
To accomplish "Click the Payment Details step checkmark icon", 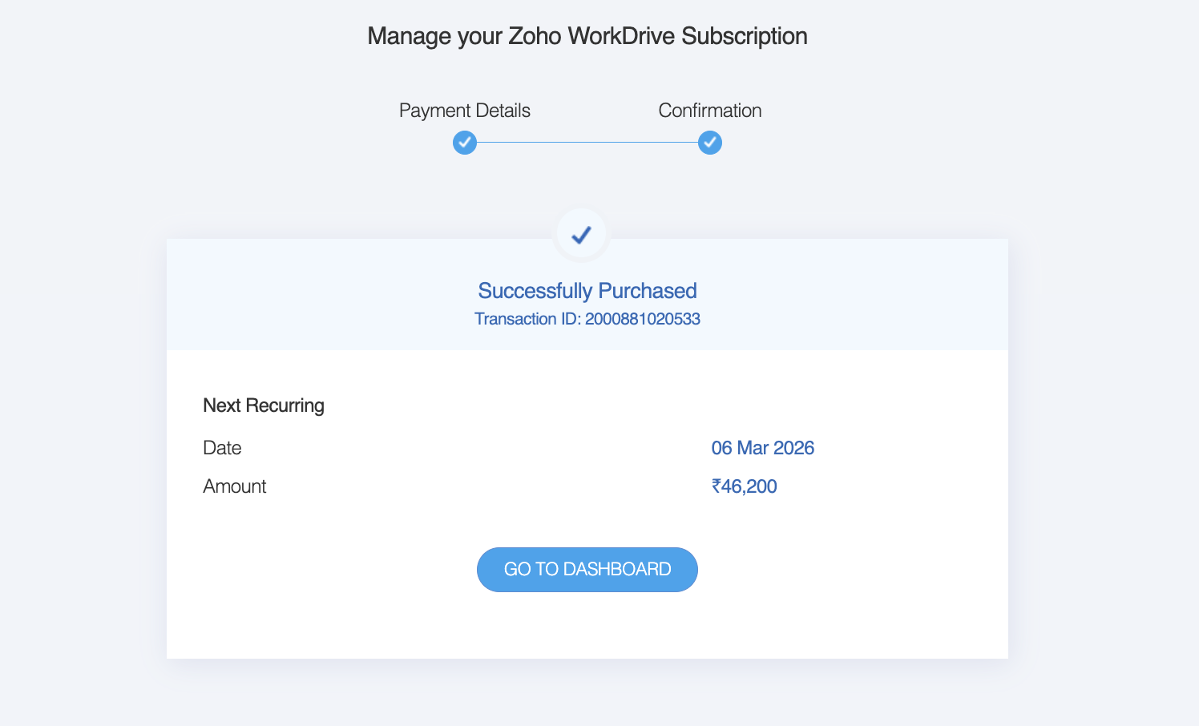I will click(x=465, y=143).
